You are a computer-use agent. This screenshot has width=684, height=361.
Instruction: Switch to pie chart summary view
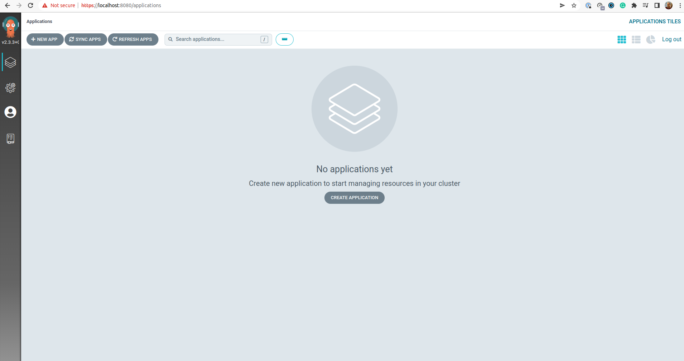(x=651, y=39)
